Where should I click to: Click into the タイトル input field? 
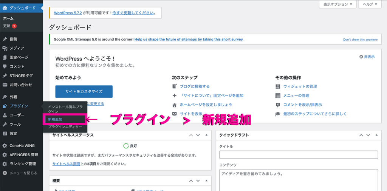[x=299, y=154]
